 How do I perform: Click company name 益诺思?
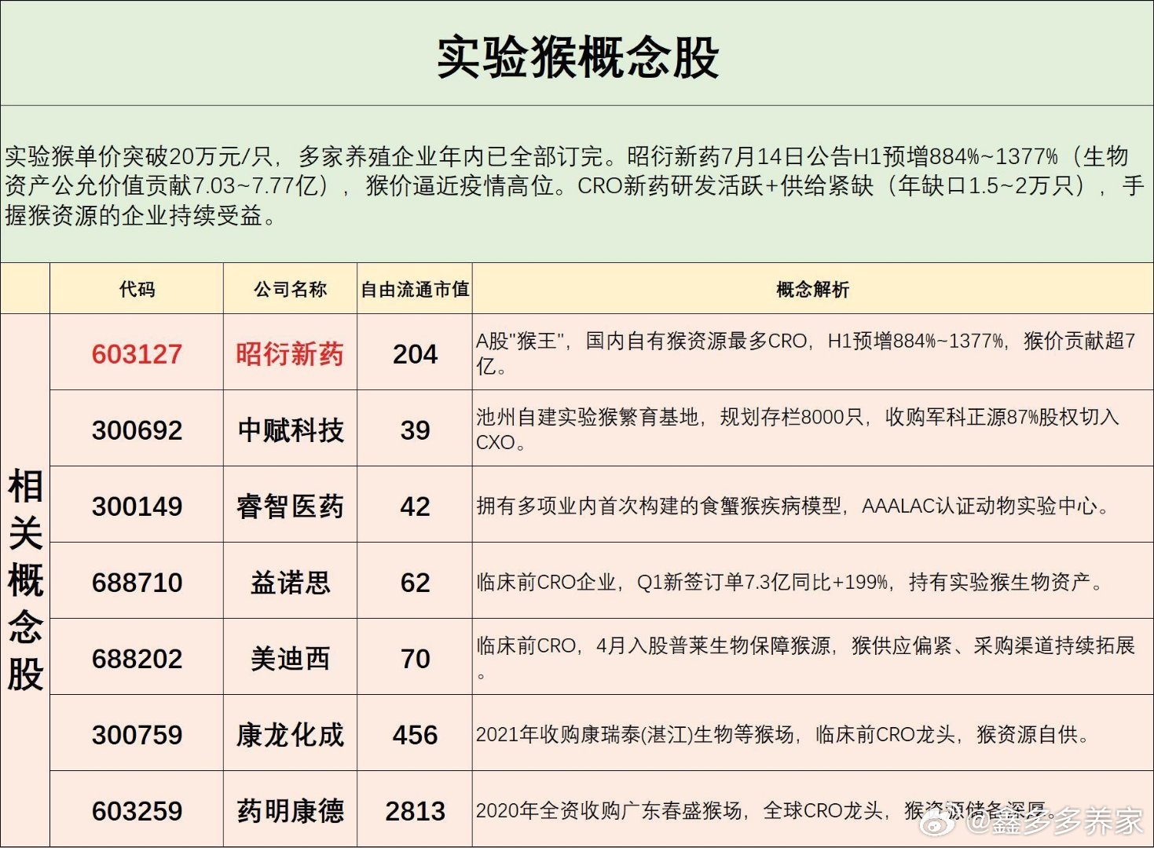click(x=290, y=583)
